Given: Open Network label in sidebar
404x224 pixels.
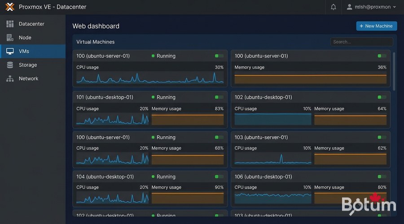Looking at the screenshot, I should (28, 78).
